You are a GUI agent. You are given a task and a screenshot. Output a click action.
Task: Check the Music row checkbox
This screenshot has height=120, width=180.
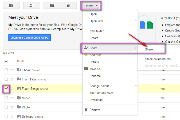click(6, 98)
